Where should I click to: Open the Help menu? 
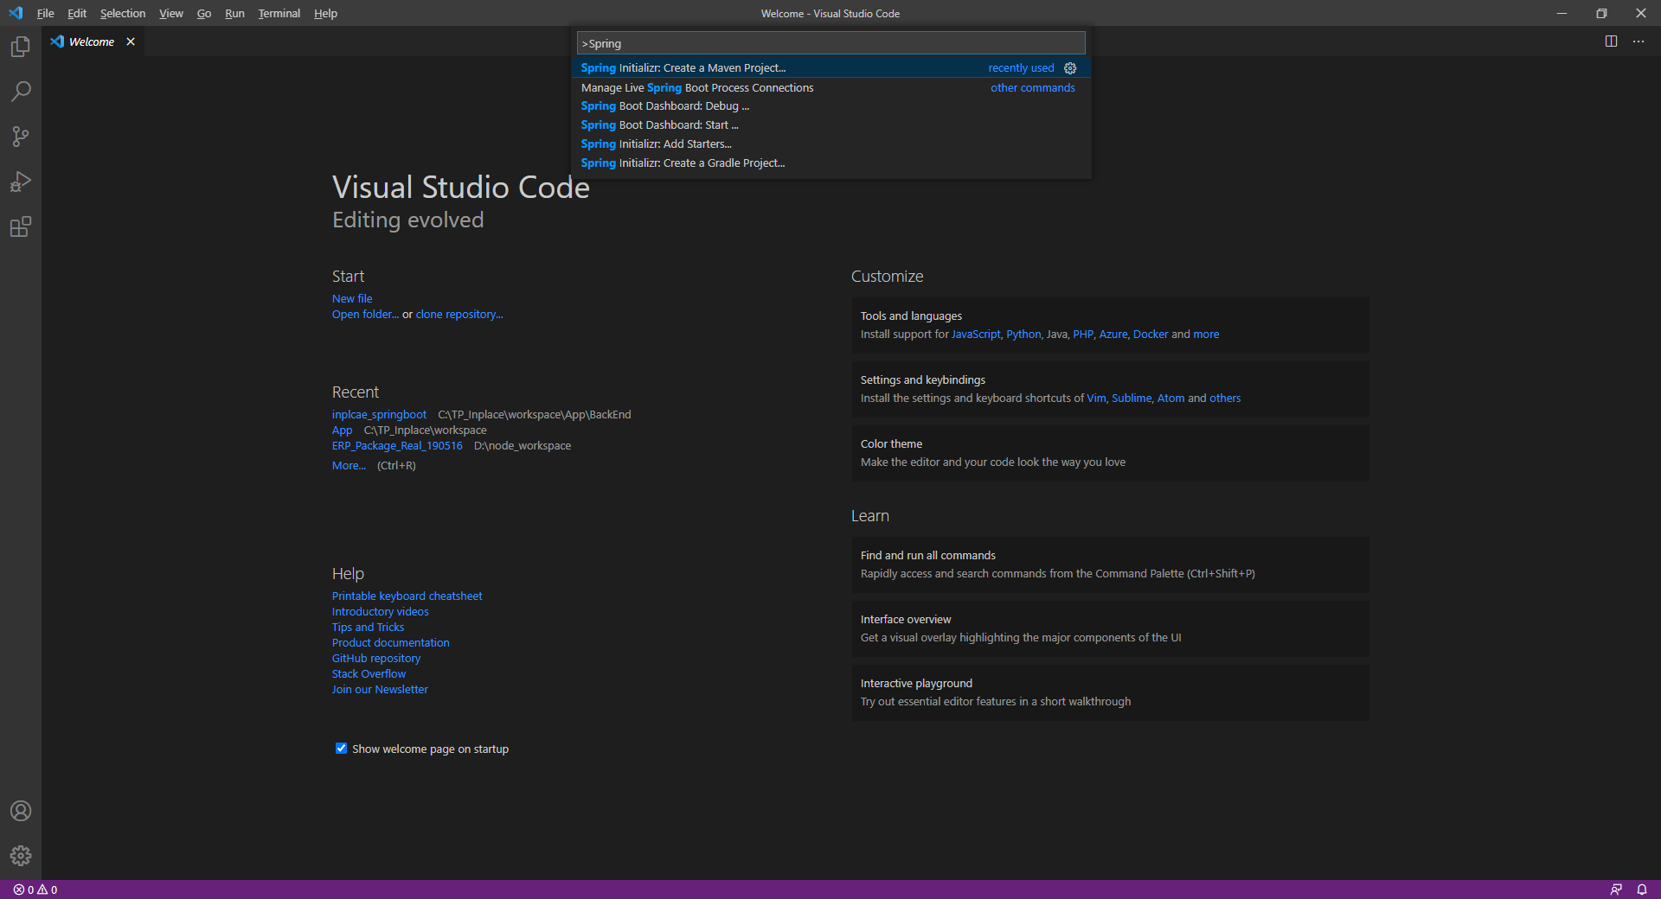coord(325,13)
